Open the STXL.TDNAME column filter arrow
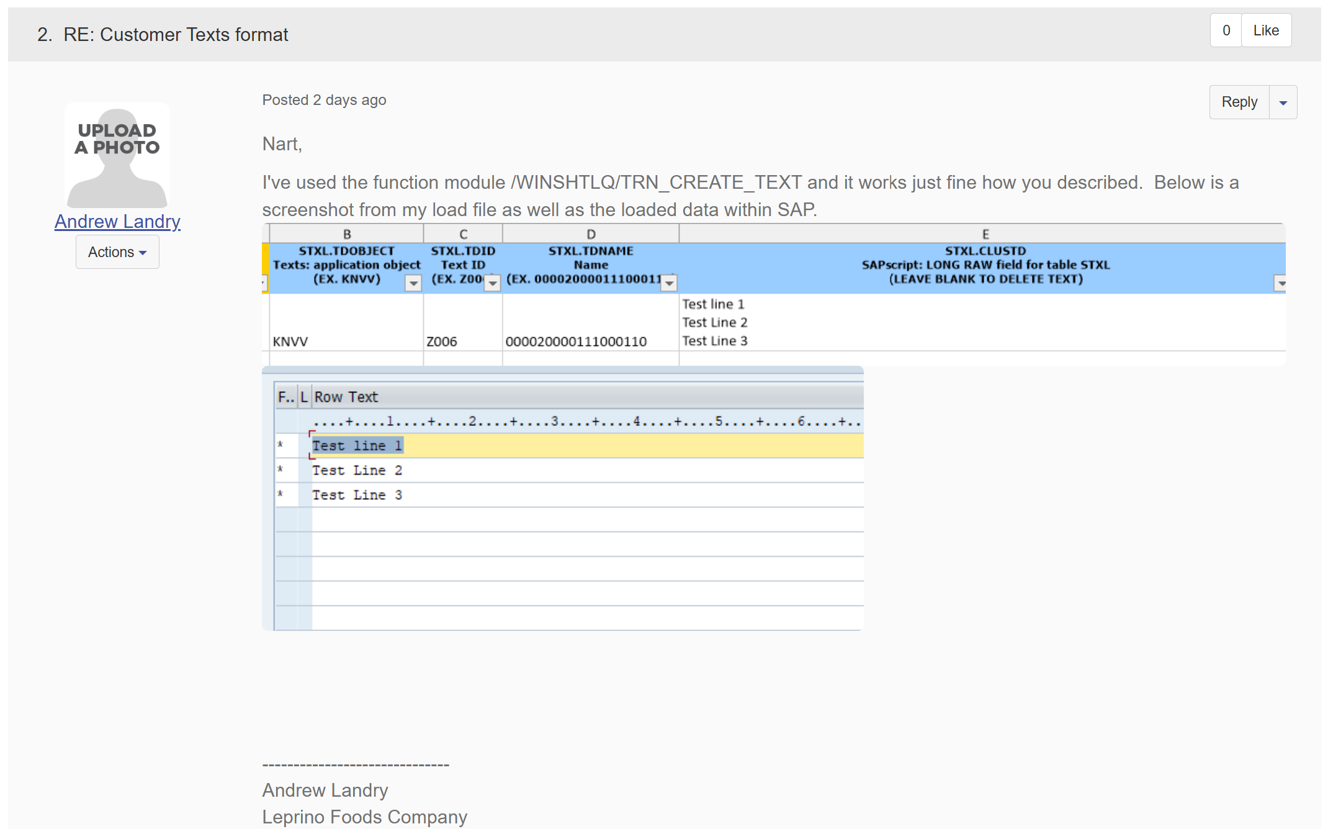This screenshot has width=1341, height=829. [x=668, y=283]
